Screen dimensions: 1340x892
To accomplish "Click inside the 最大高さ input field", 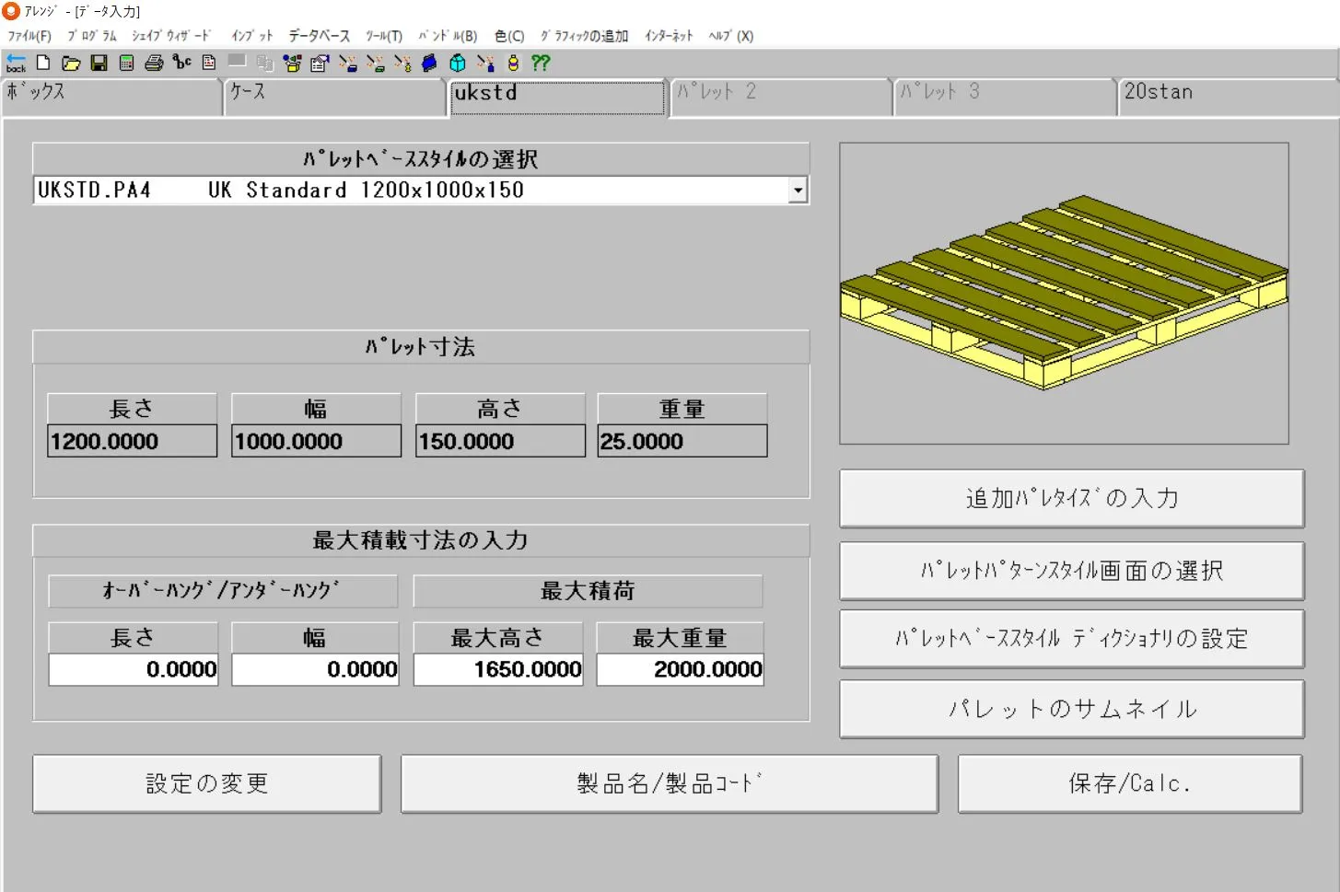I will click(497, 669).
